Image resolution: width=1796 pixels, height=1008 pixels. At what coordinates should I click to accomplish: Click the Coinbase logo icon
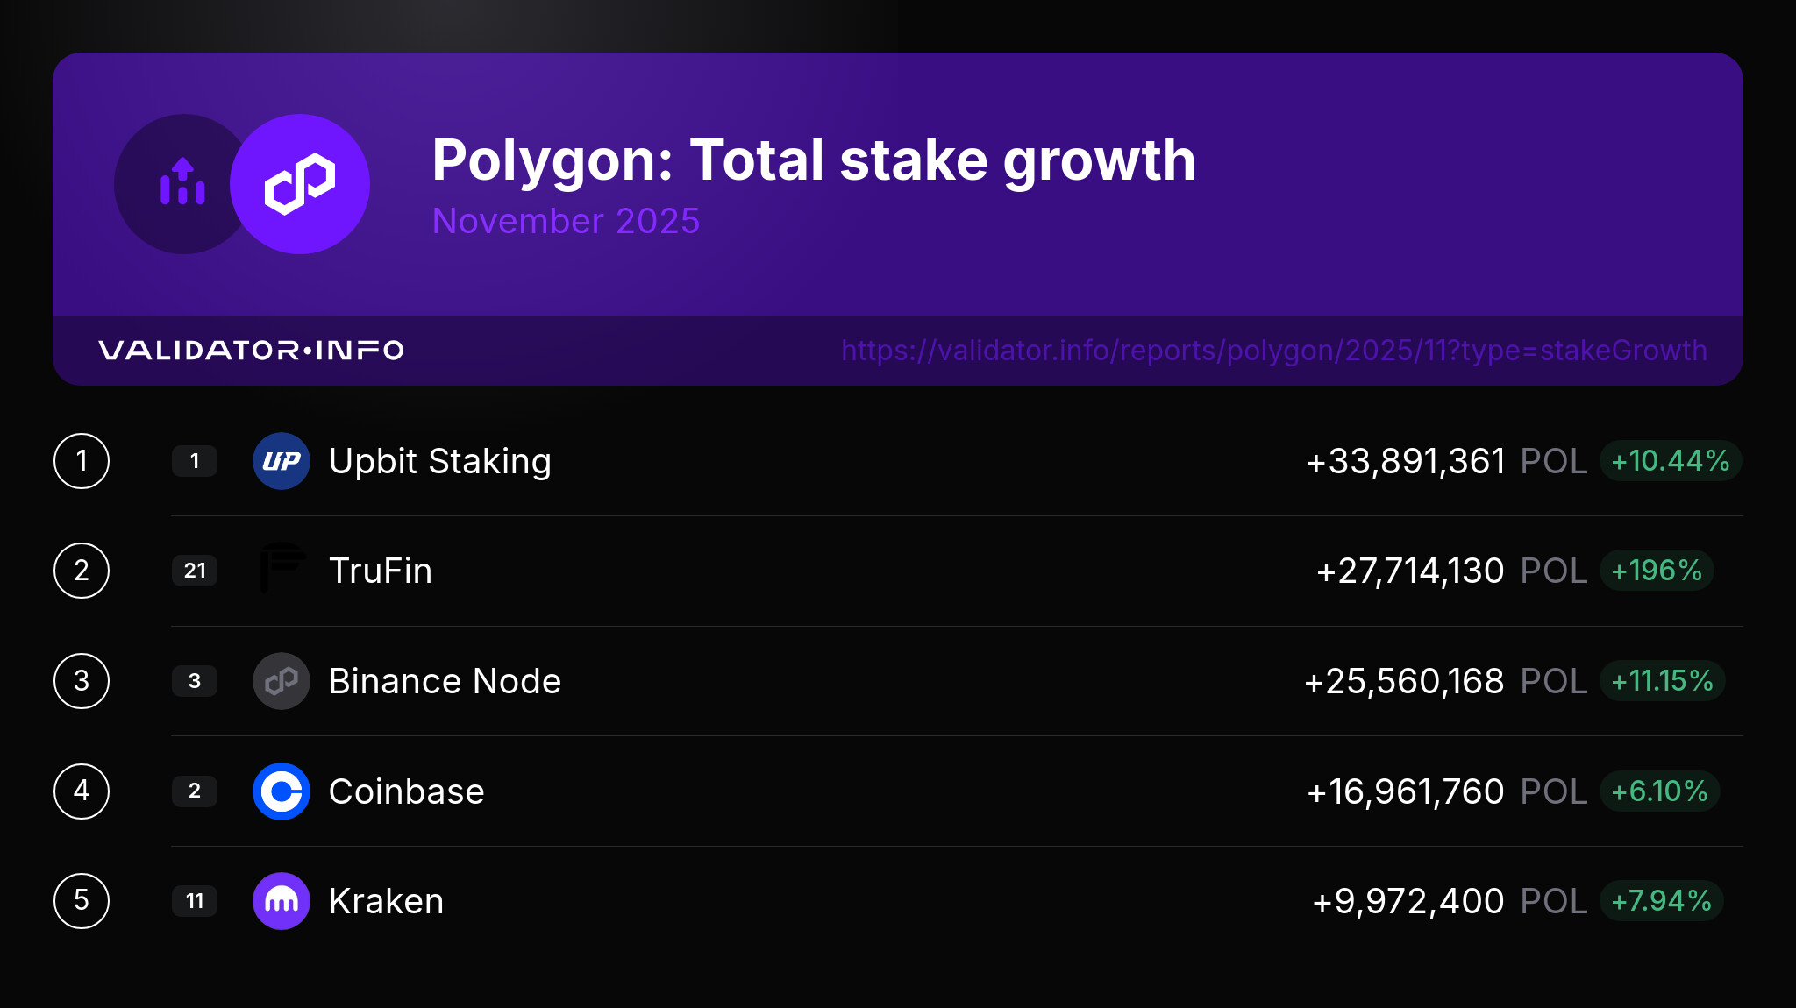point(282,791)
